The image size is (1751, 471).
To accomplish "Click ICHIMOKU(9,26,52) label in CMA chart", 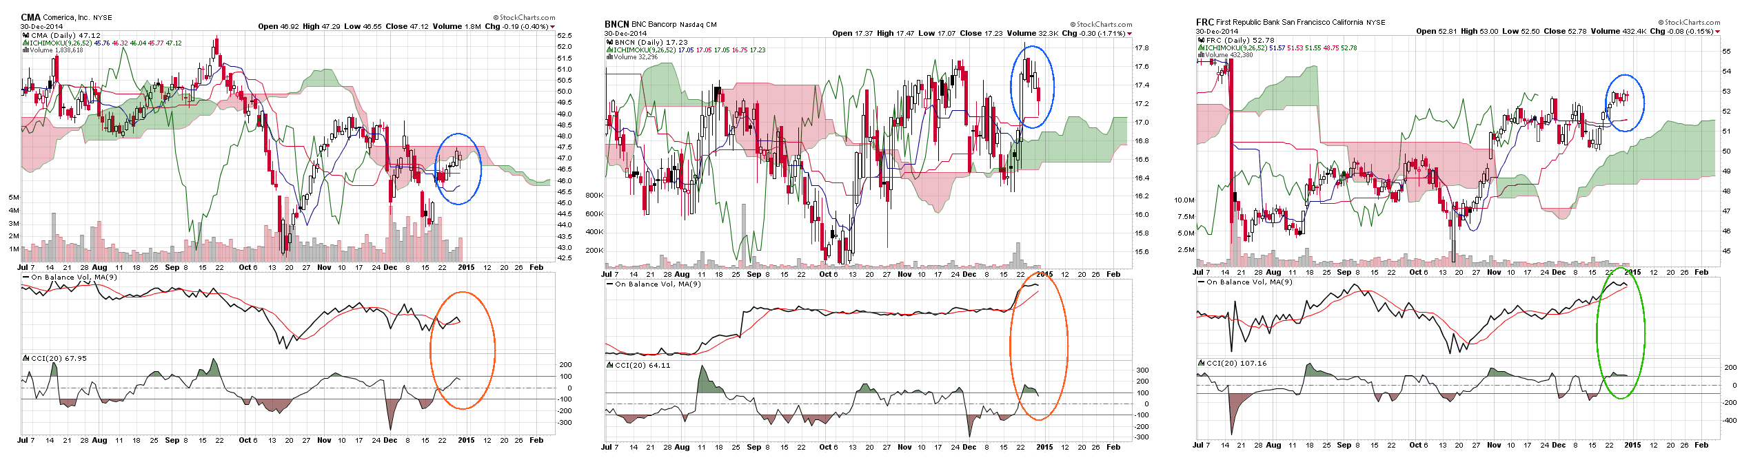I will (x=61, y=43).
